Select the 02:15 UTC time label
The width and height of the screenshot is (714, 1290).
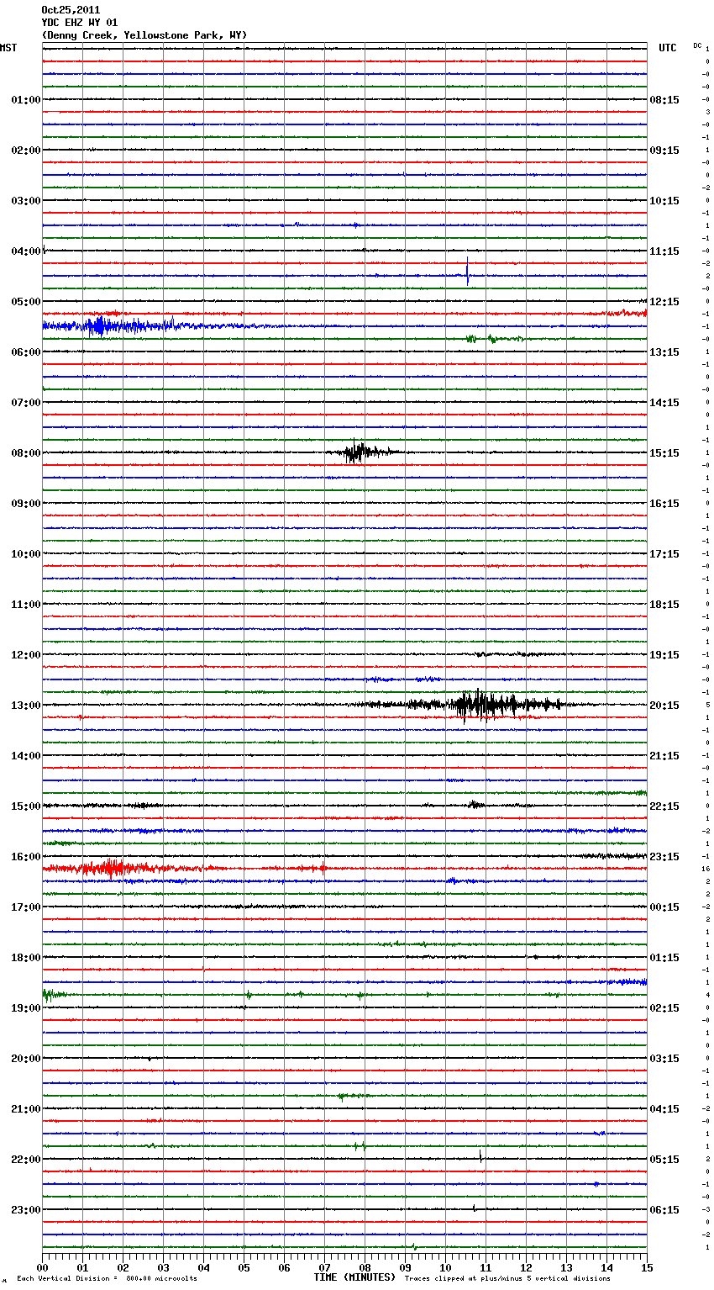coord(664,1008)
